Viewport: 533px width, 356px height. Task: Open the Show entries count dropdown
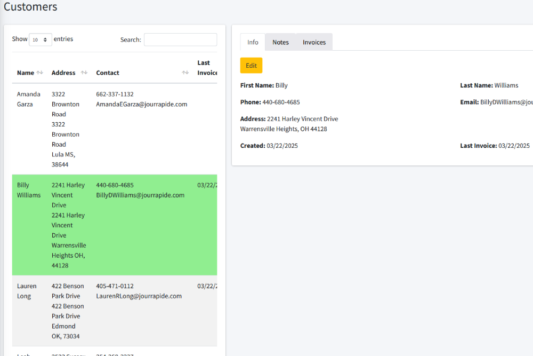[x=41, y=39]
